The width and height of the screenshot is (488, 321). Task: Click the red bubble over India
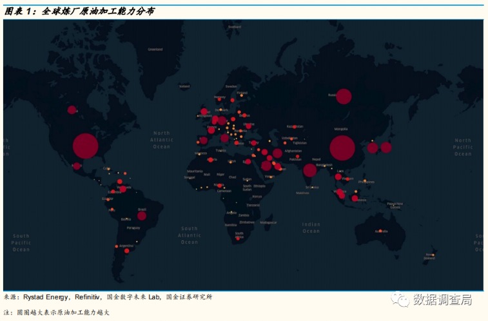pyautogui.click(x=310, y=170)
